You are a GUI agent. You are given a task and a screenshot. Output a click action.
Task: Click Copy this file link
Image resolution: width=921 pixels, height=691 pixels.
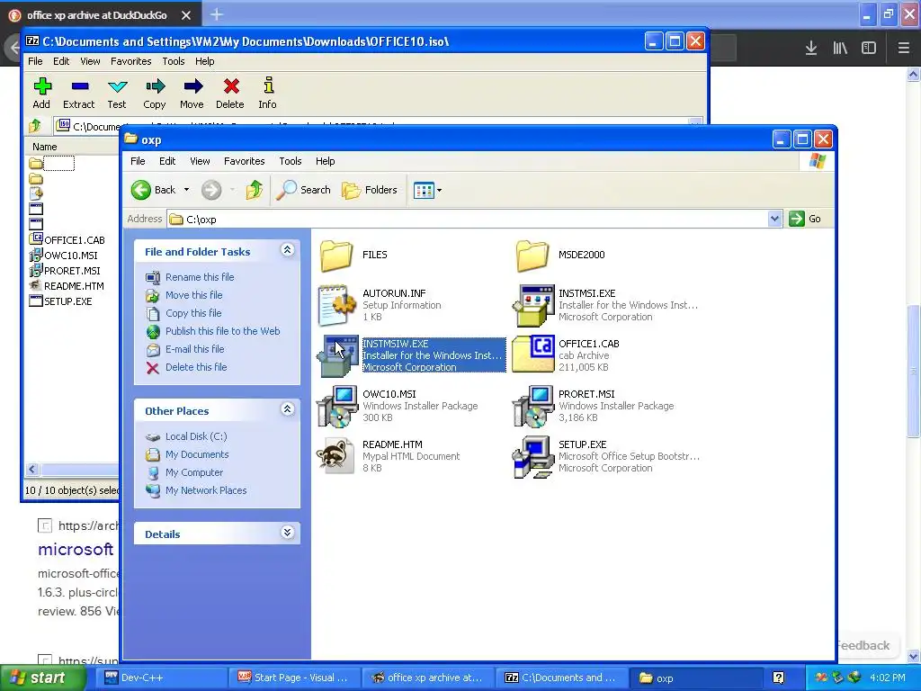193,313
